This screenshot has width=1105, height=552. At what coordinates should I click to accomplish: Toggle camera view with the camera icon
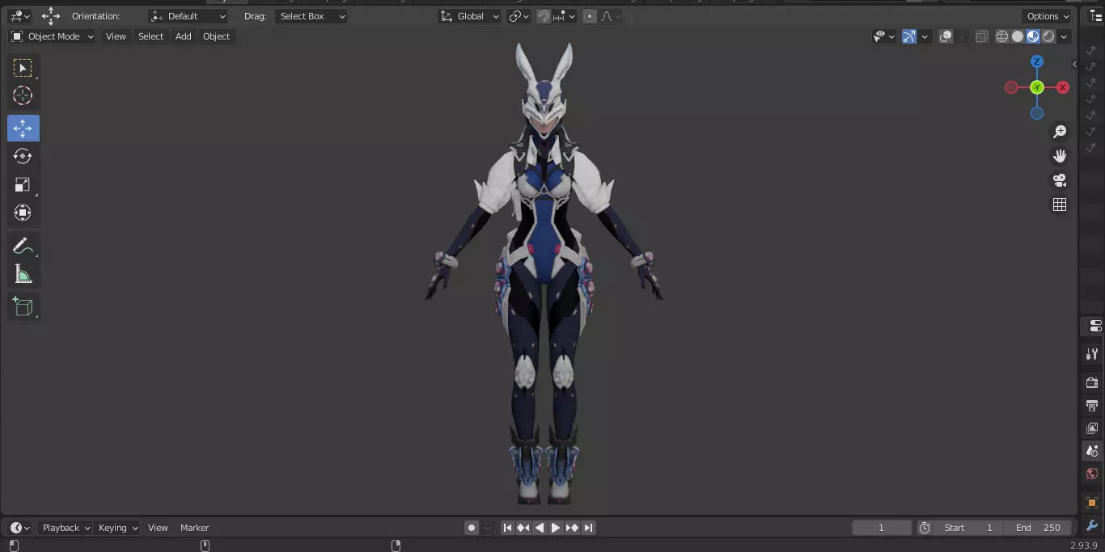(1060, 180)
